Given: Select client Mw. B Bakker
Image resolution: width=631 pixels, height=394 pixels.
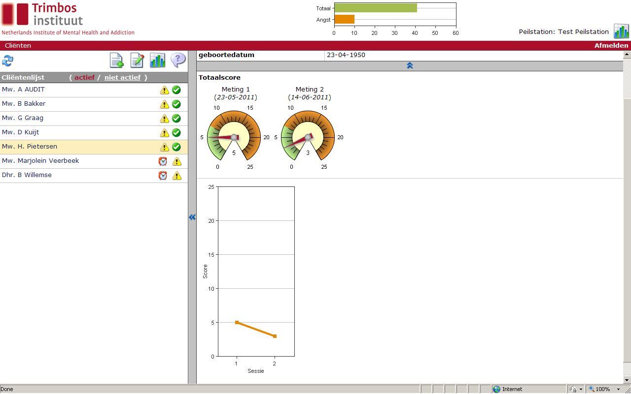Looking at the screenshot, I should pyautogui.click(x=24, y=104).
